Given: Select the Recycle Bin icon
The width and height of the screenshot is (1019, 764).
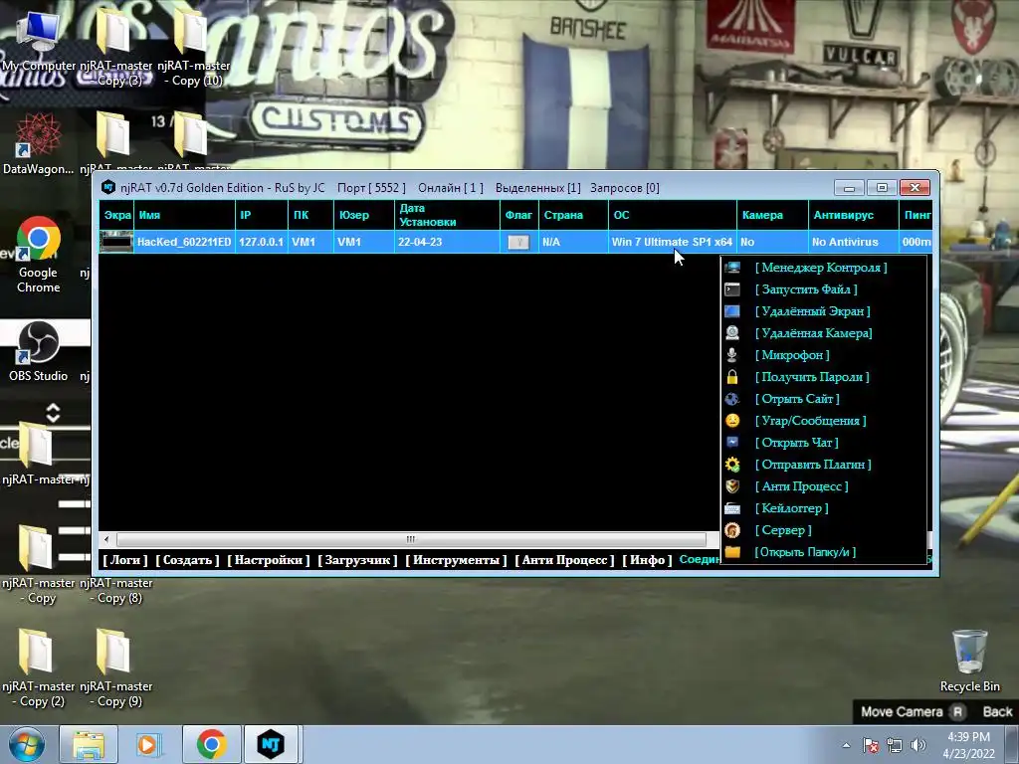Looking at the screenshot, I should tap(969, 661).
